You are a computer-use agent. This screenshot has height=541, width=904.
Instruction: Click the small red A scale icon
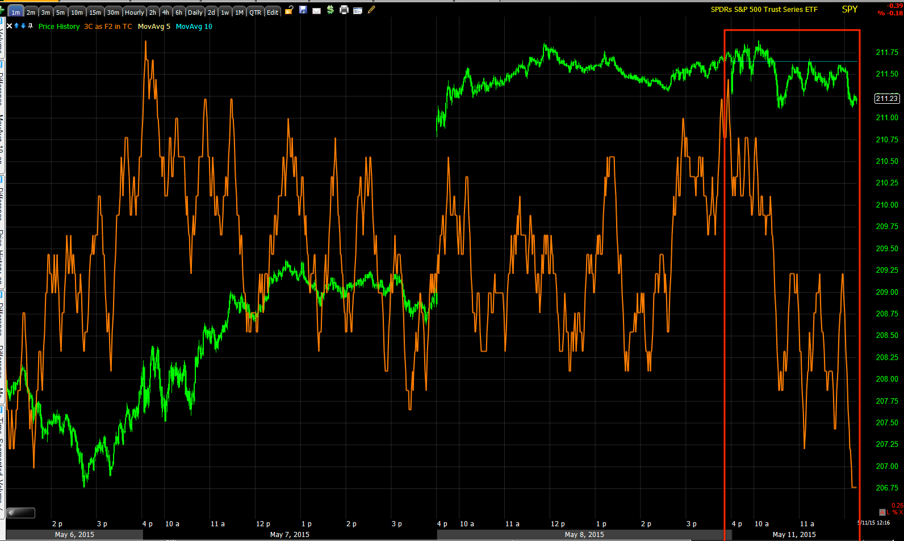[882, 512]
